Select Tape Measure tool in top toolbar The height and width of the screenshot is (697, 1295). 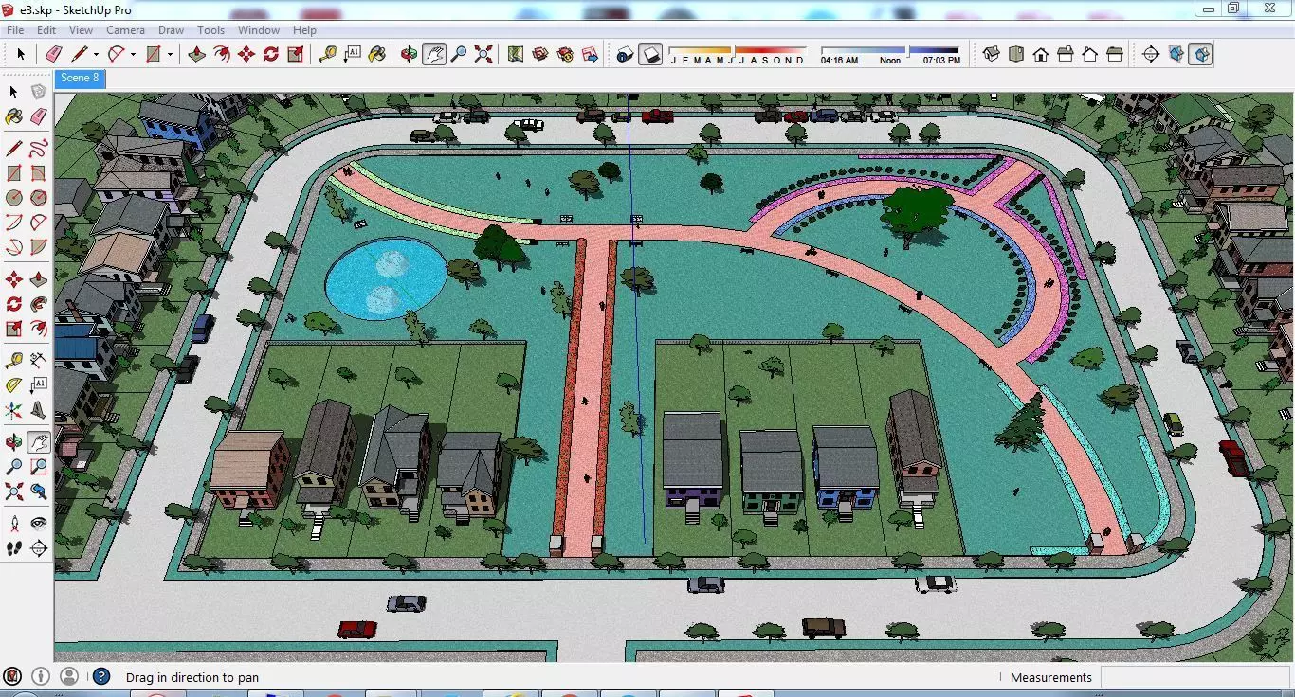click(x=328, y=54)
